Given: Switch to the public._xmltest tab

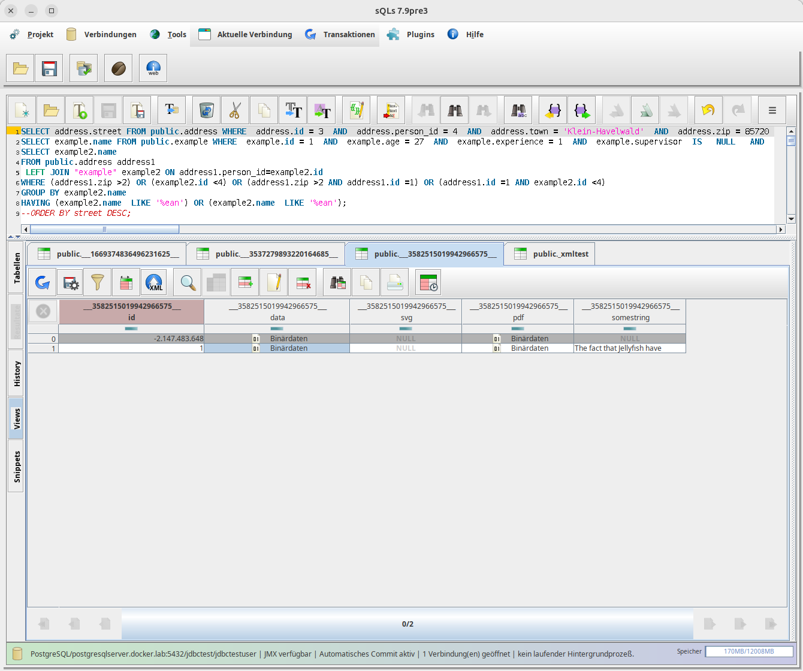Looking at the screenshot, I should tap(551, 254).
